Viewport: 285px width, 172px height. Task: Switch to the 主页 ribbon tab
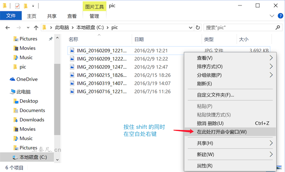31,16
